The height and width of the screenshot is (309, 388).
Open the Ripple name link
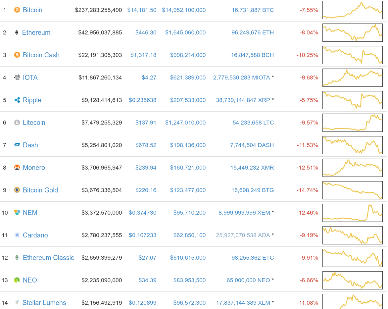pos(32,100)
